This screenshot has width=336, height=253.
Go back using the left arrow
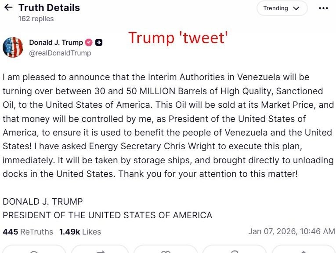click(8, 7)
